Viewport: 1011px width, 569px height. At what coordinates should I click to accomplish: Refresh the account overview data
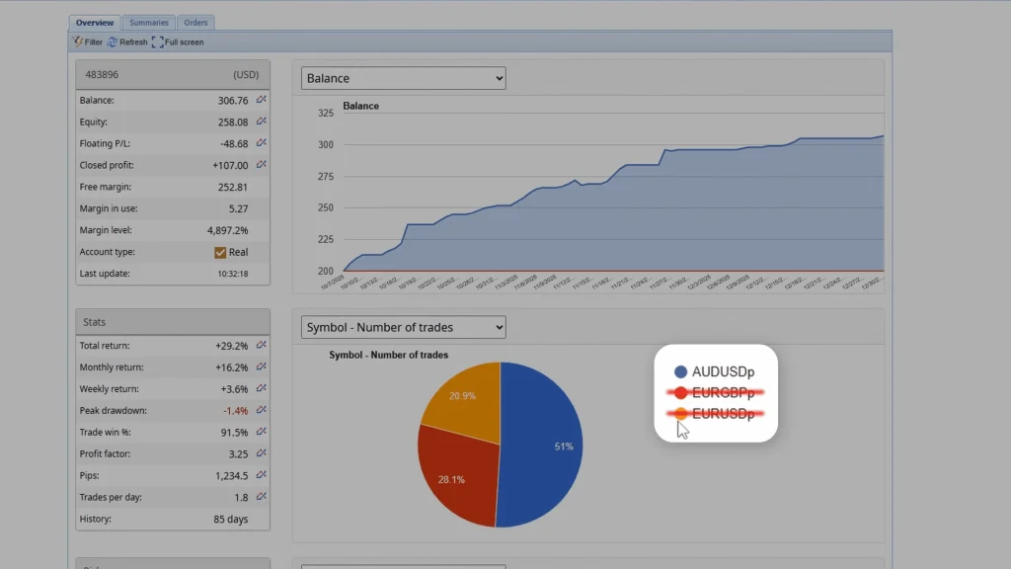(127, 42)
